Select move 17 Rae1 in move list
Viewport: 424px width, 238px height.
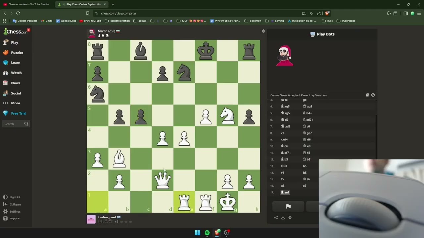pos(285,192)
